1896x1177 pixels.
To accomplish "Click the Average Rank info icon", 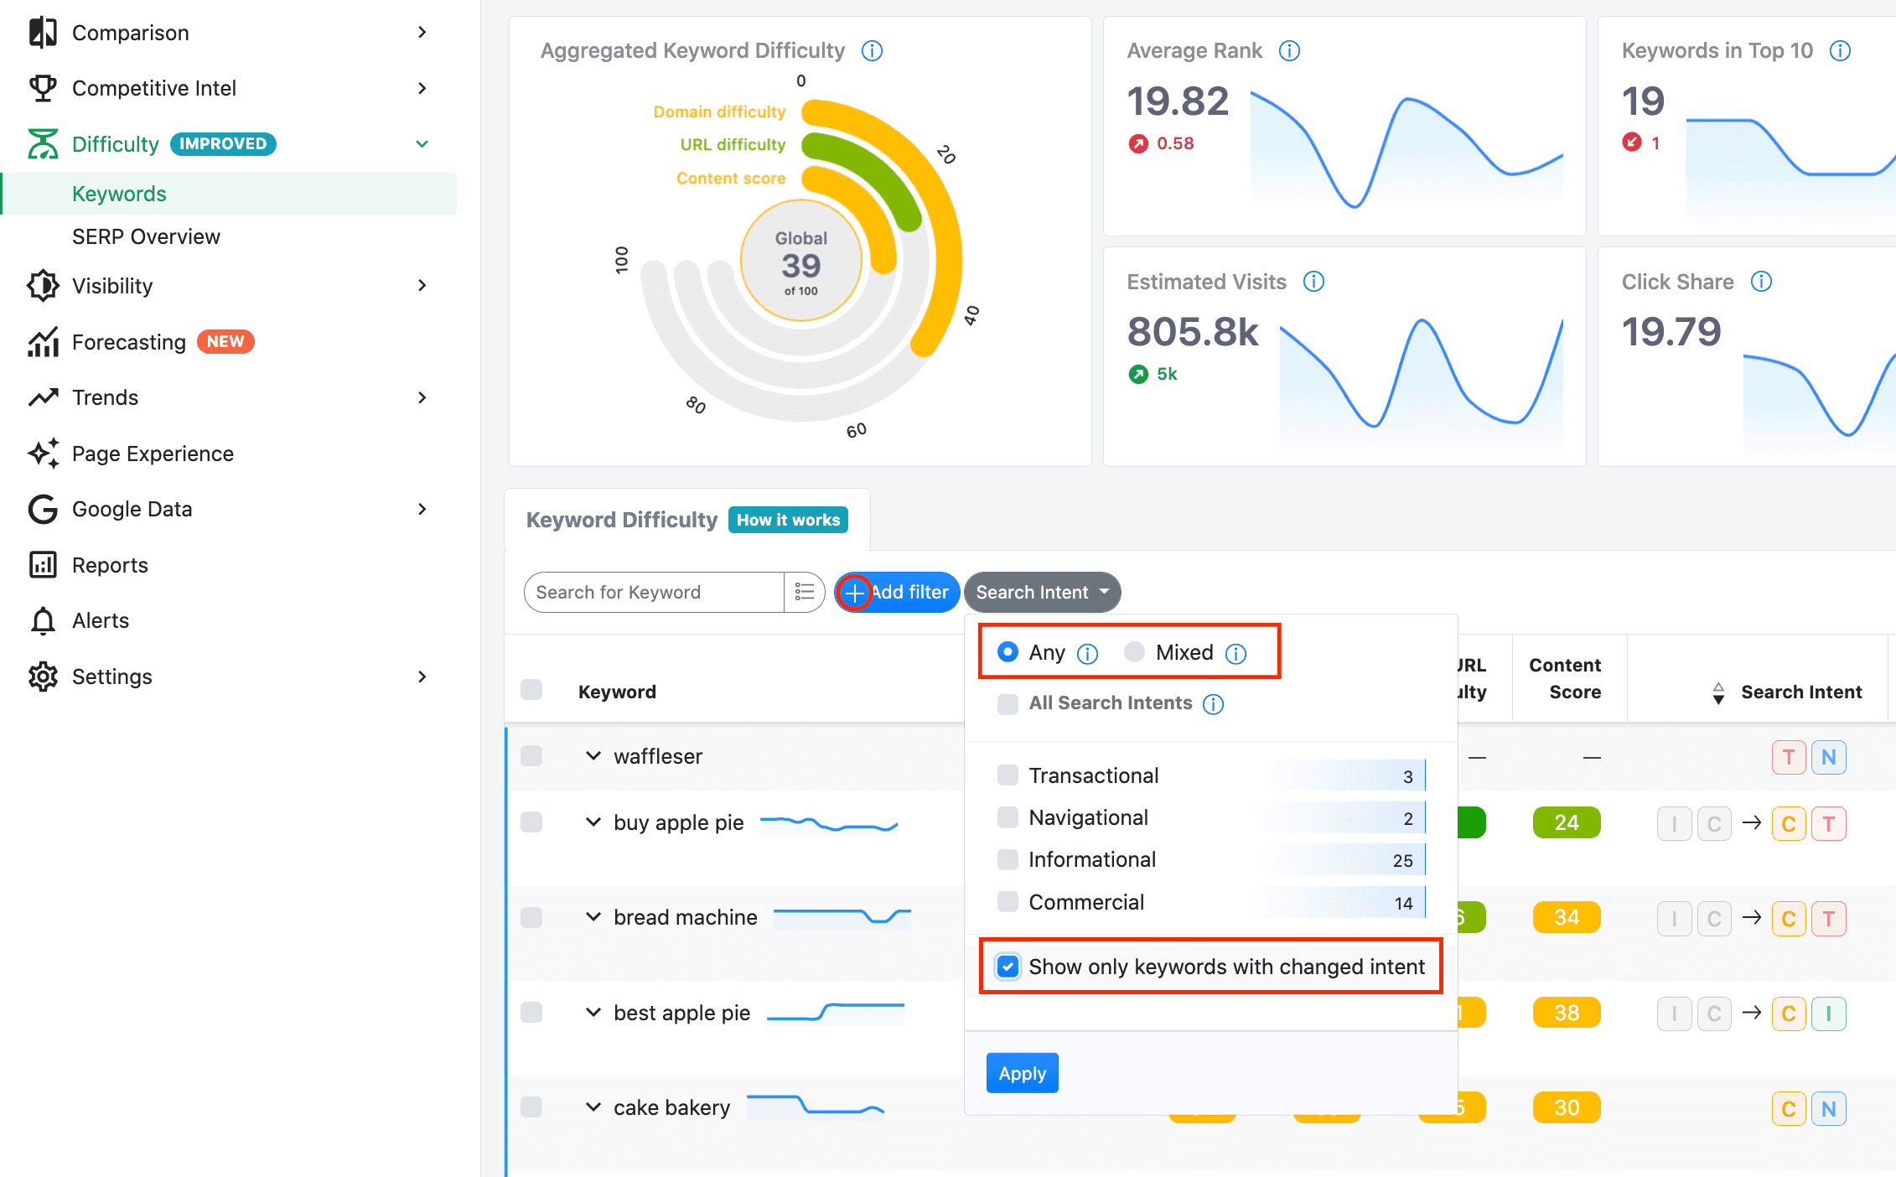I will (x=1289, y=51).
